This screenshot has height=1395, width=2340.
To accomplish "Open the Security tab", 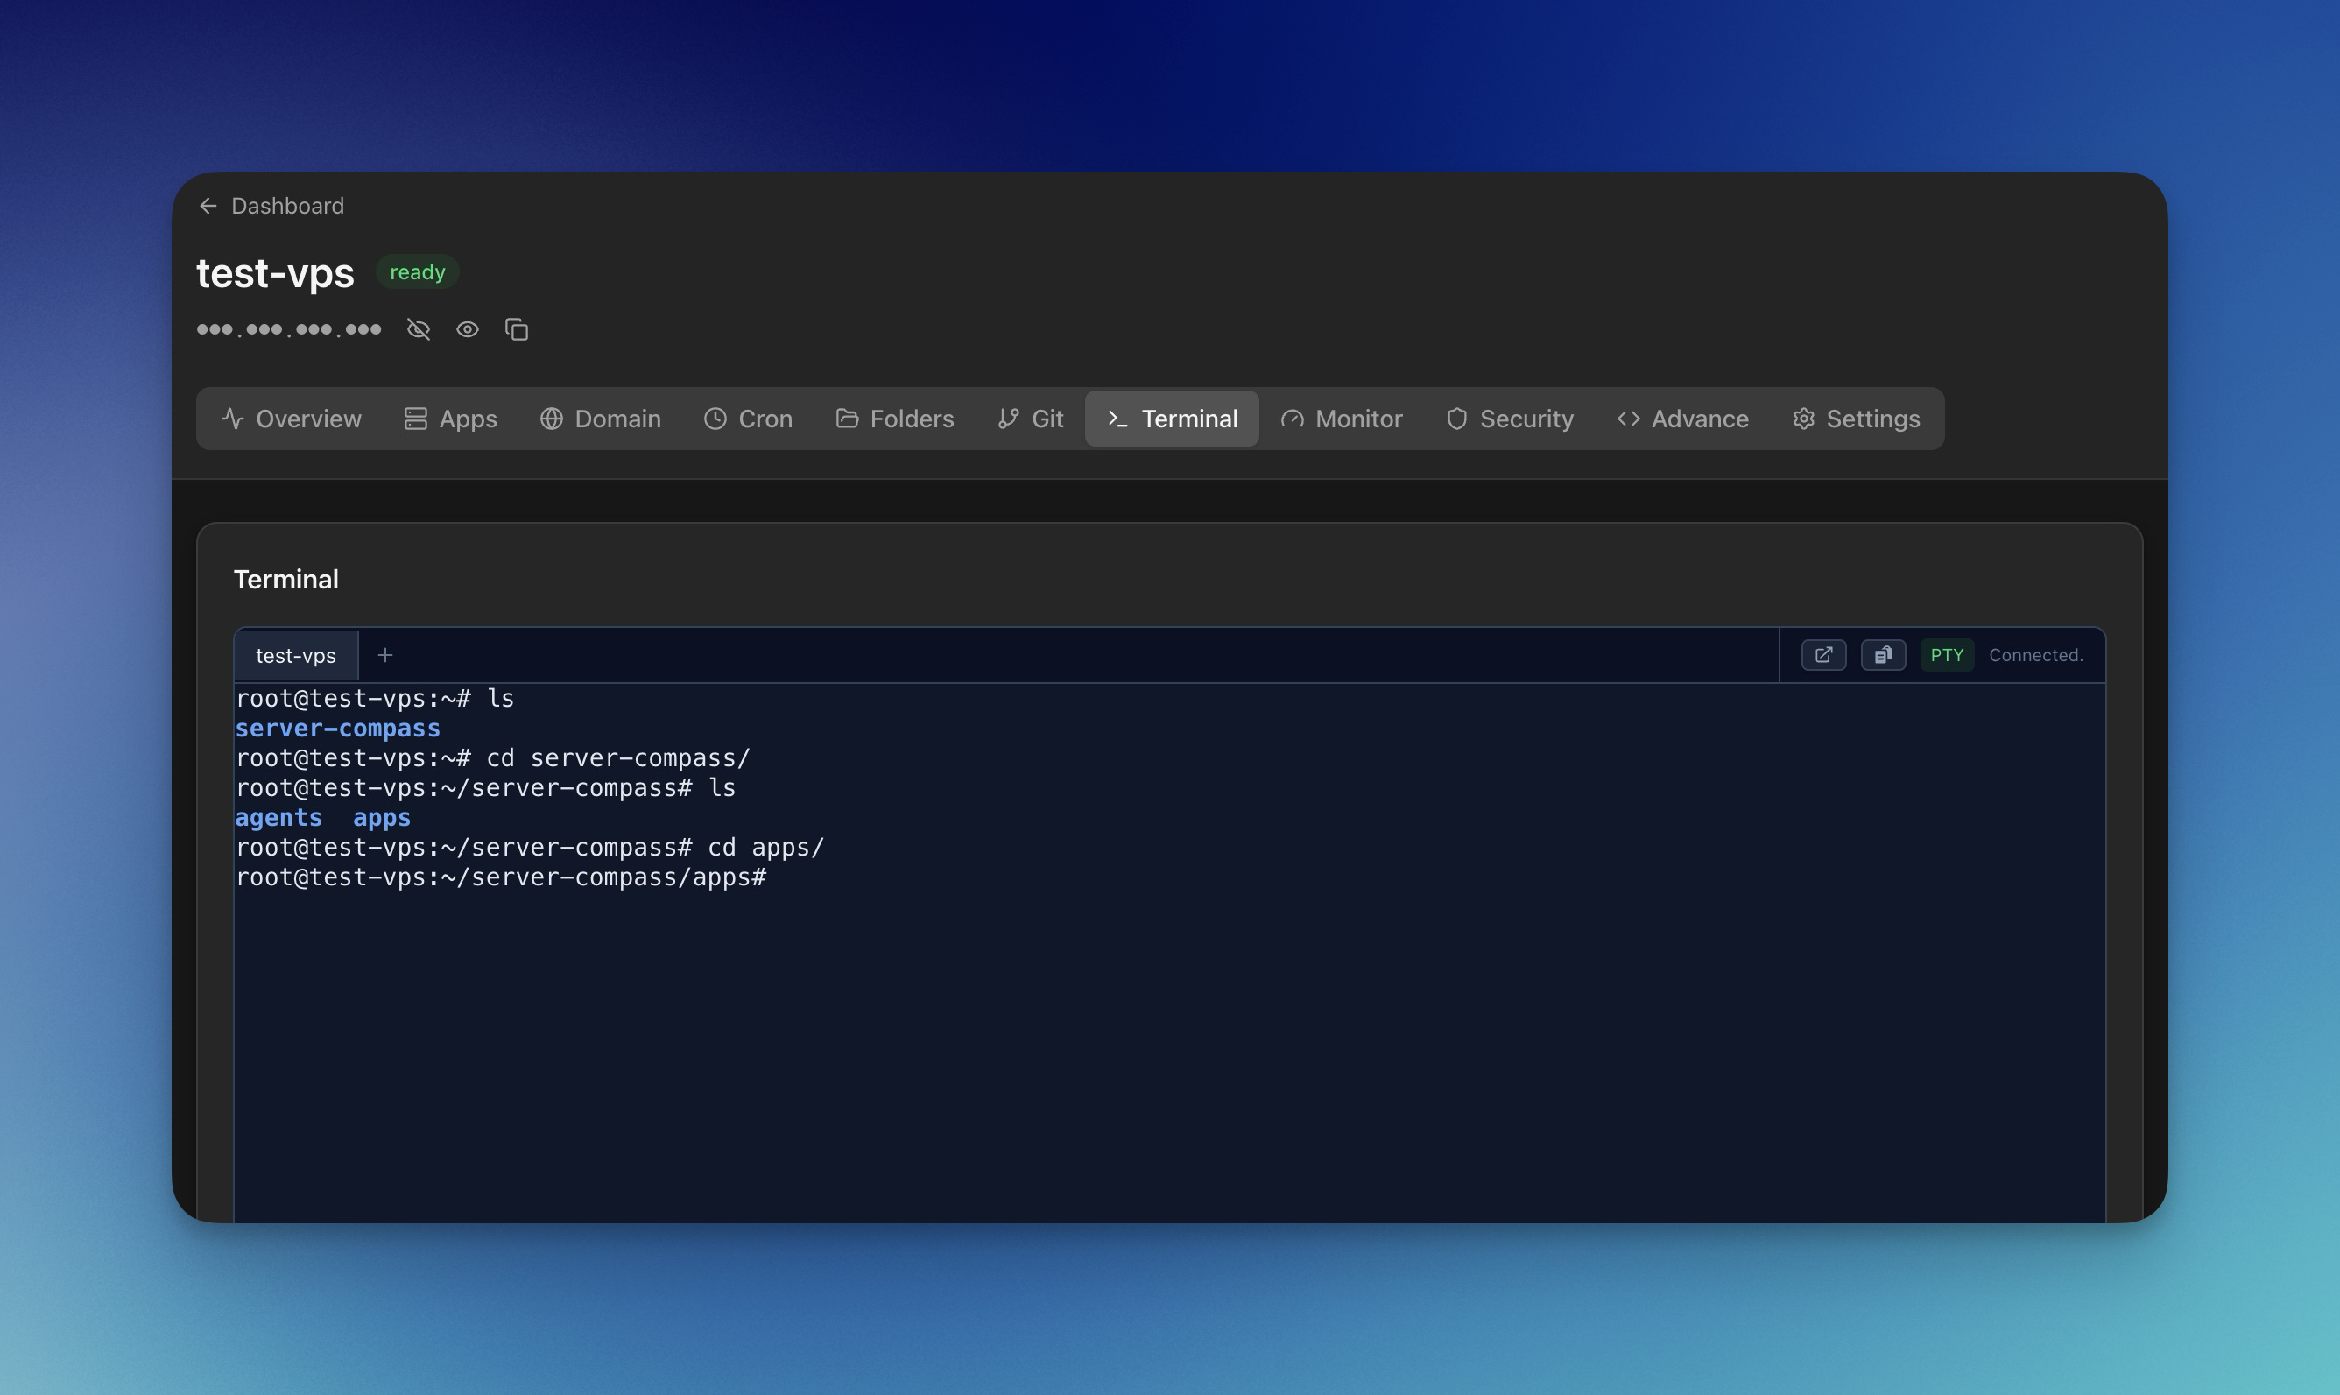I will pyautogui.click(x=1509, y=419).
